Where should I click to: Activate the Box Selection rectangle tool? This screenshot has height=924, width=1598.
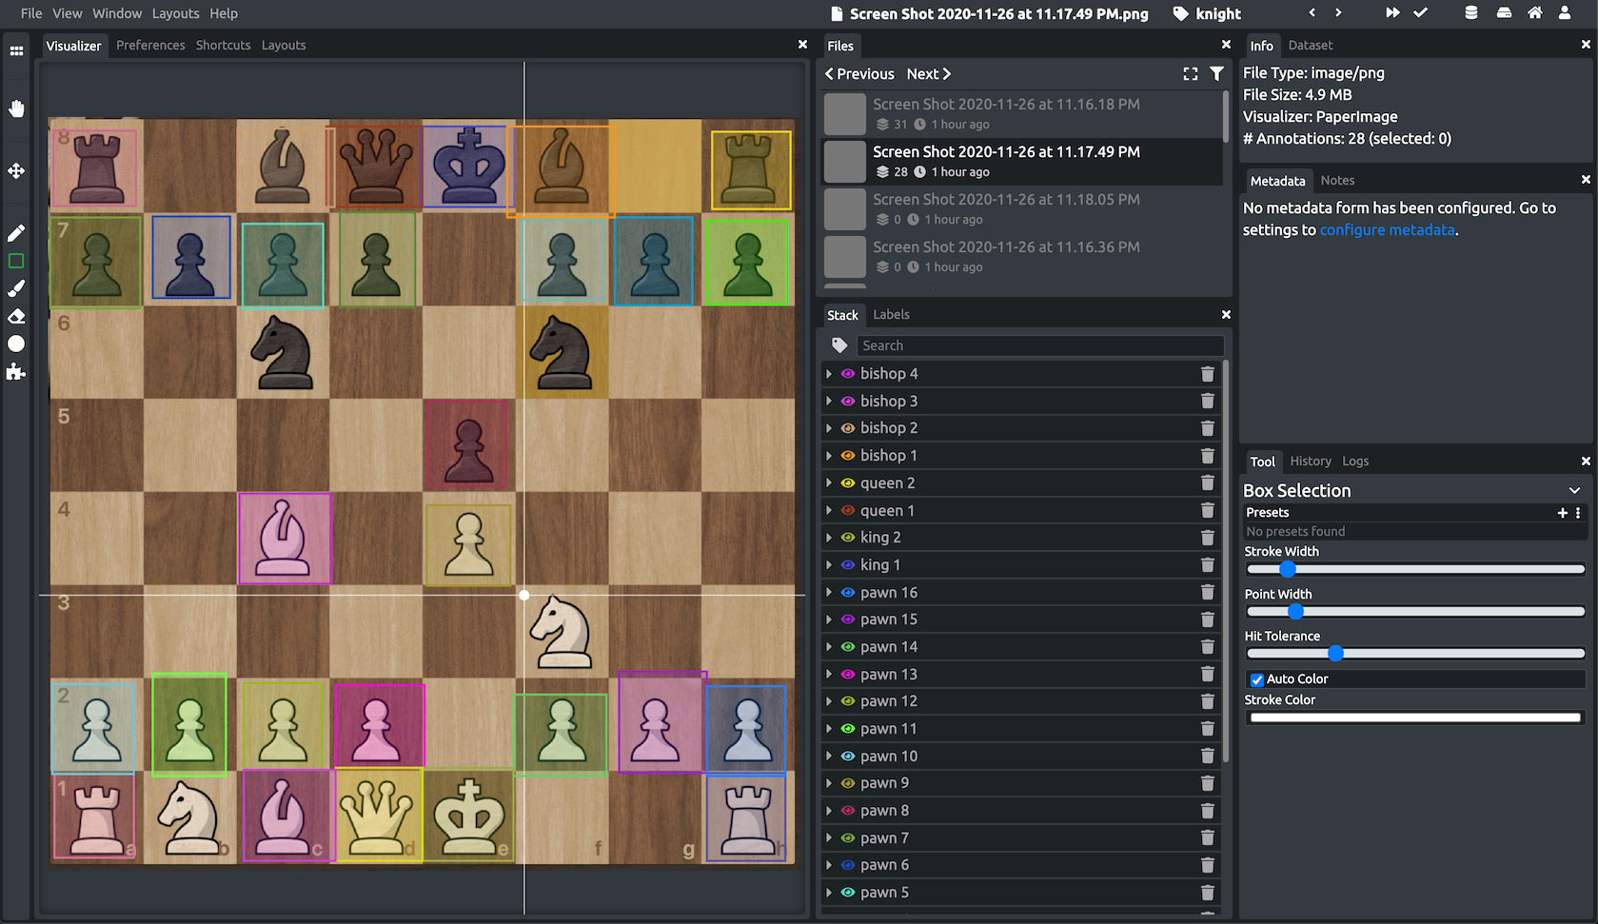(x=16, y=260)
